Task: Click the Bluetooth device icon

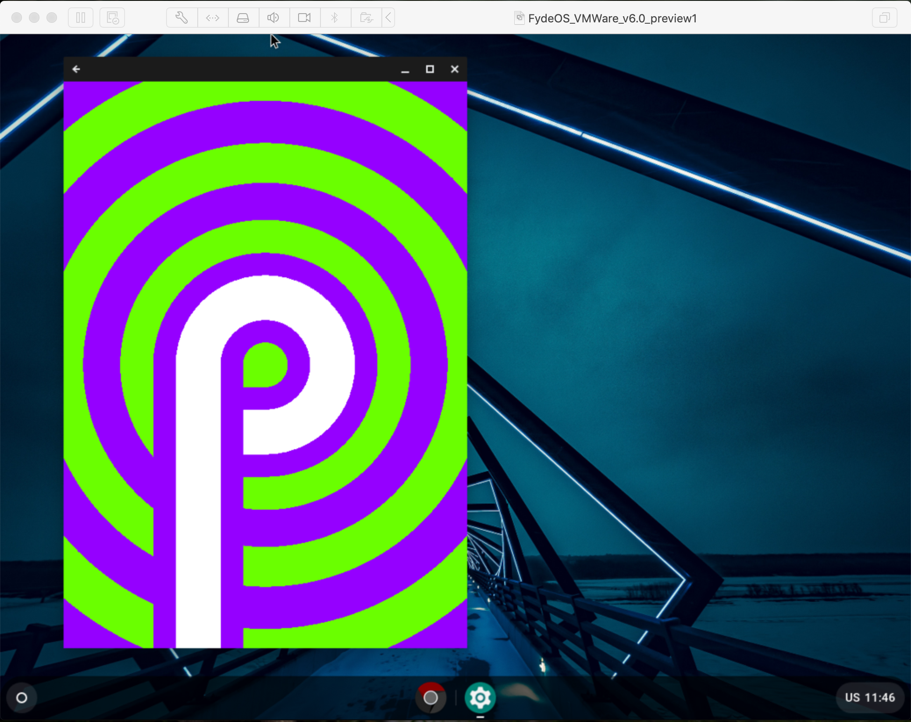Action: (x=335, y=18)
